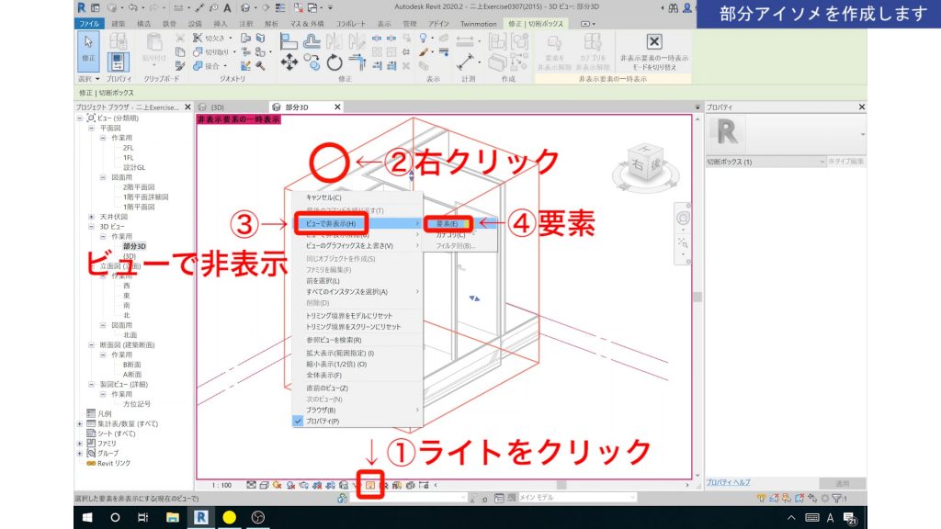941x529 pixels.
Task: Toggle the crop region visibility icon
Action: point(330,484)
